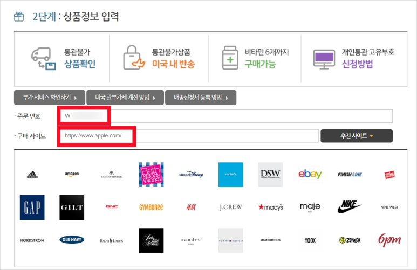Open the J.CREW logo
The height and width of the screenshot is (270, 417).
[230, 207]
